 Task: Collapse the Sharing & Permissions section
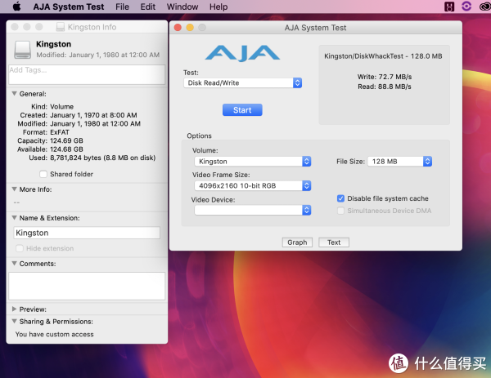click(x=14, y=321)
